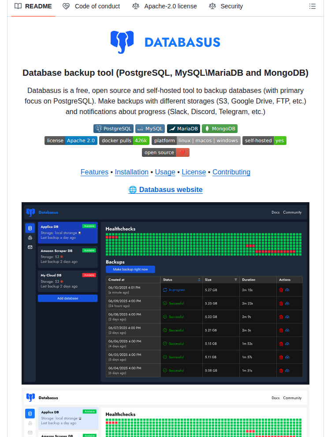
Task: Click Community in dark dashboard screenshot
Action: (x=292, y=212)
